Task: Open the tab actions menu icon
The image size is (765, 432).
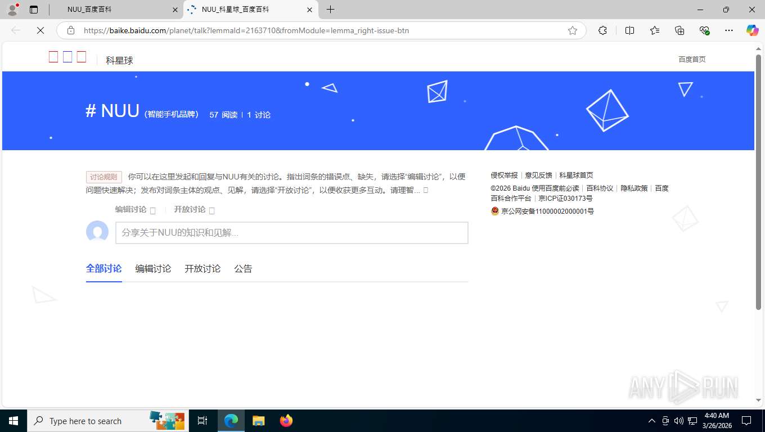Action: click(34, 10)
